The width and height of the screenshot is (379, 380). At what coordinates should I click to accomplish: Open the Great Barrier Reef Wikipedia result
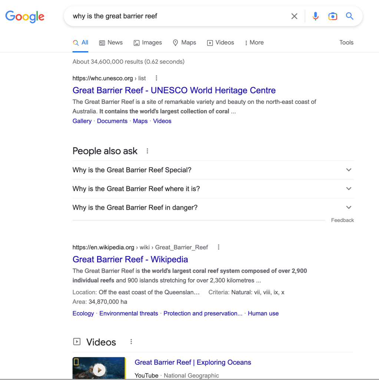click(130, 259)
